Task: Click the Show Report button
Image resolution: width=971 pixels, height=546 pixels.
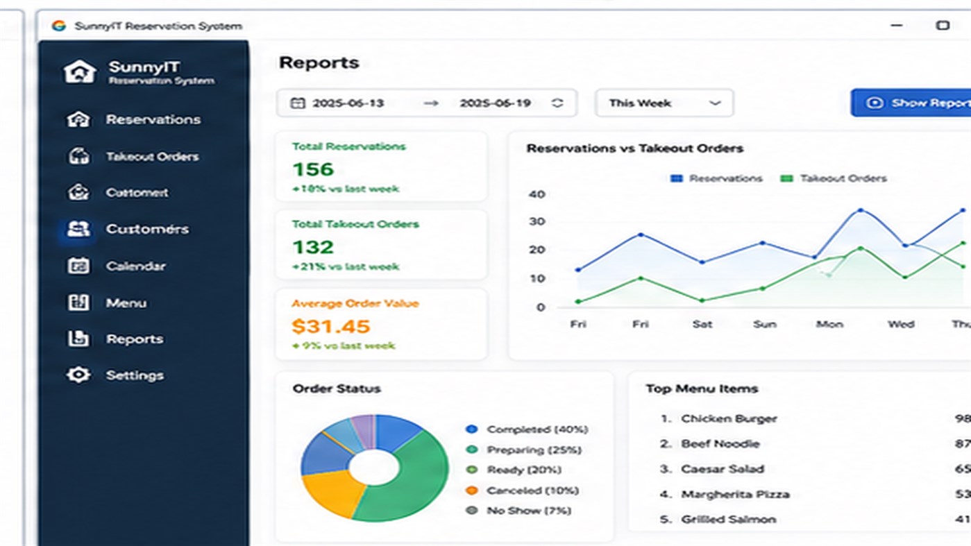Action: (911, 103)
